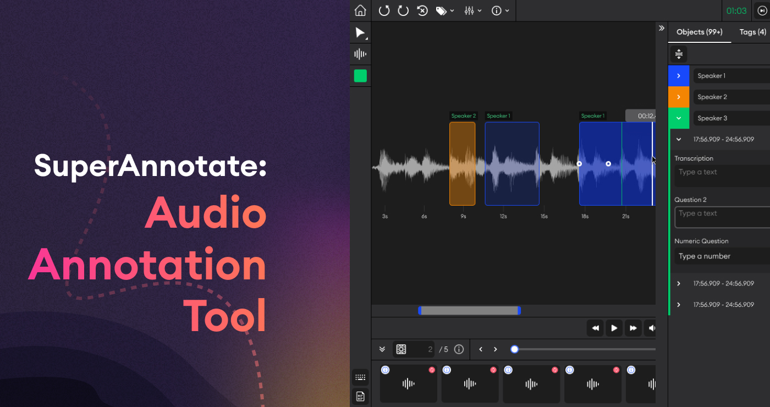Switch to the Tags tab
The image size is (770, 407).
752,32
